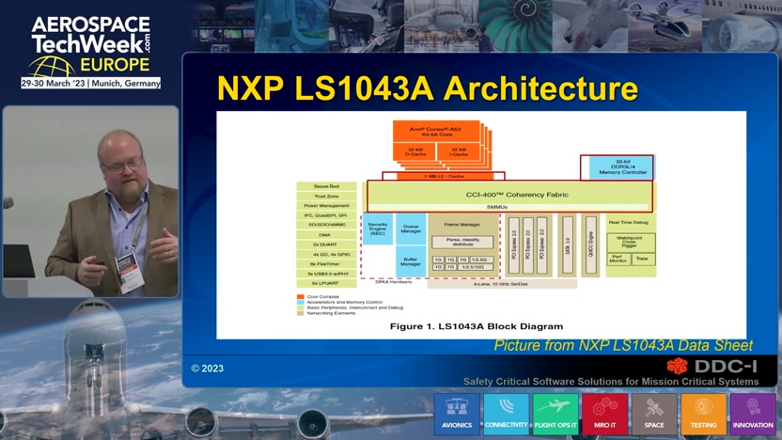Select the Innovation lightbulb tile
This screenshot has height=440, width=782.
[753, 414]
